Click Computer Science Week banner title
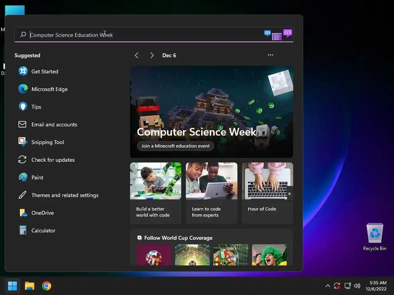 click(197, 132)
